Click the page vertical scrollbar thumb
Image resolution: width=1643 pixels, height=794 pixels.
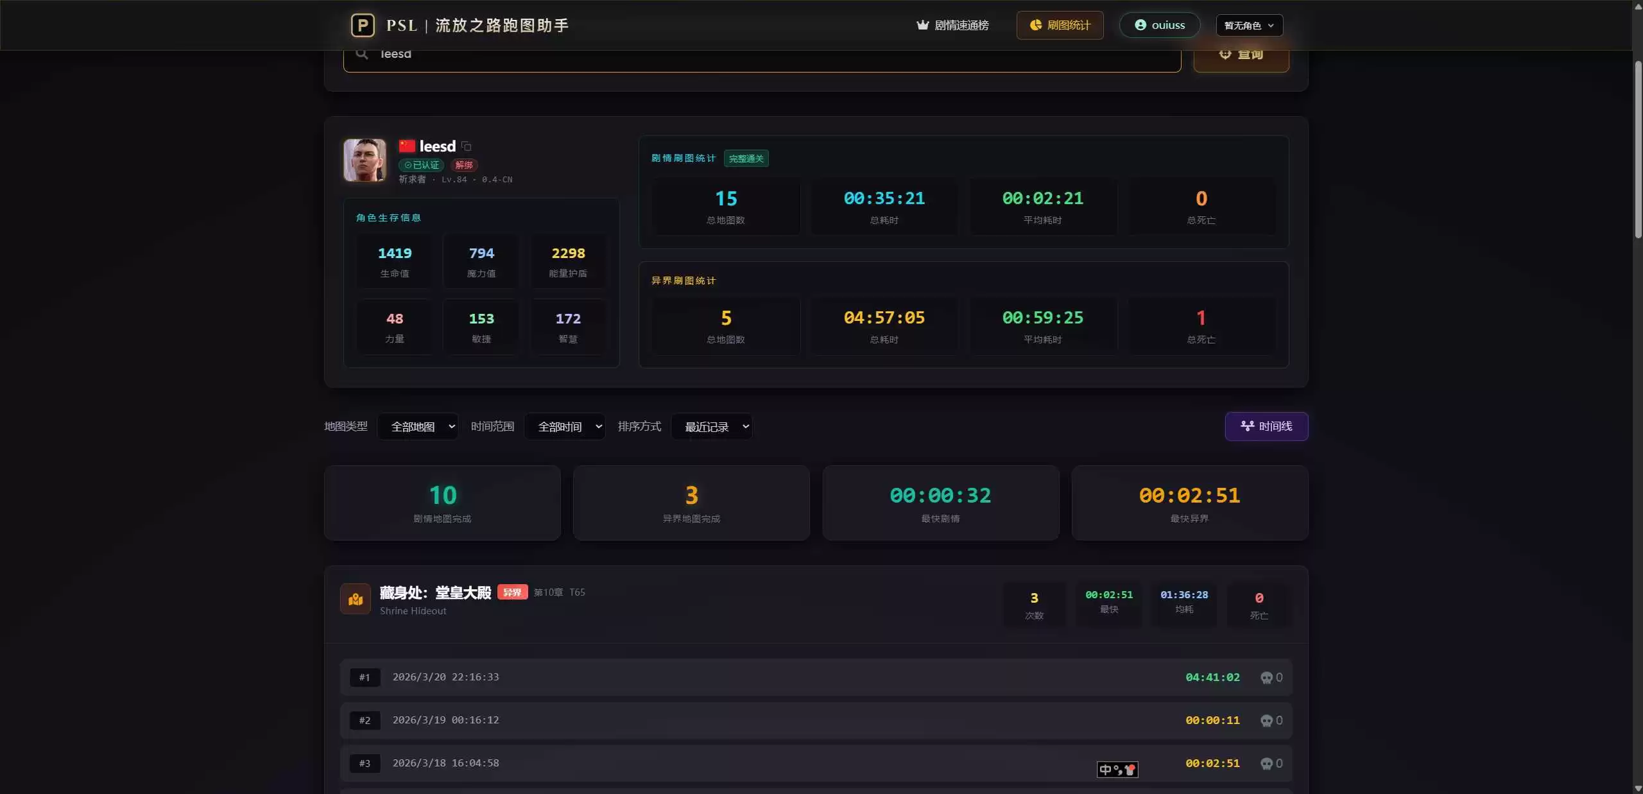[1638, 148]
